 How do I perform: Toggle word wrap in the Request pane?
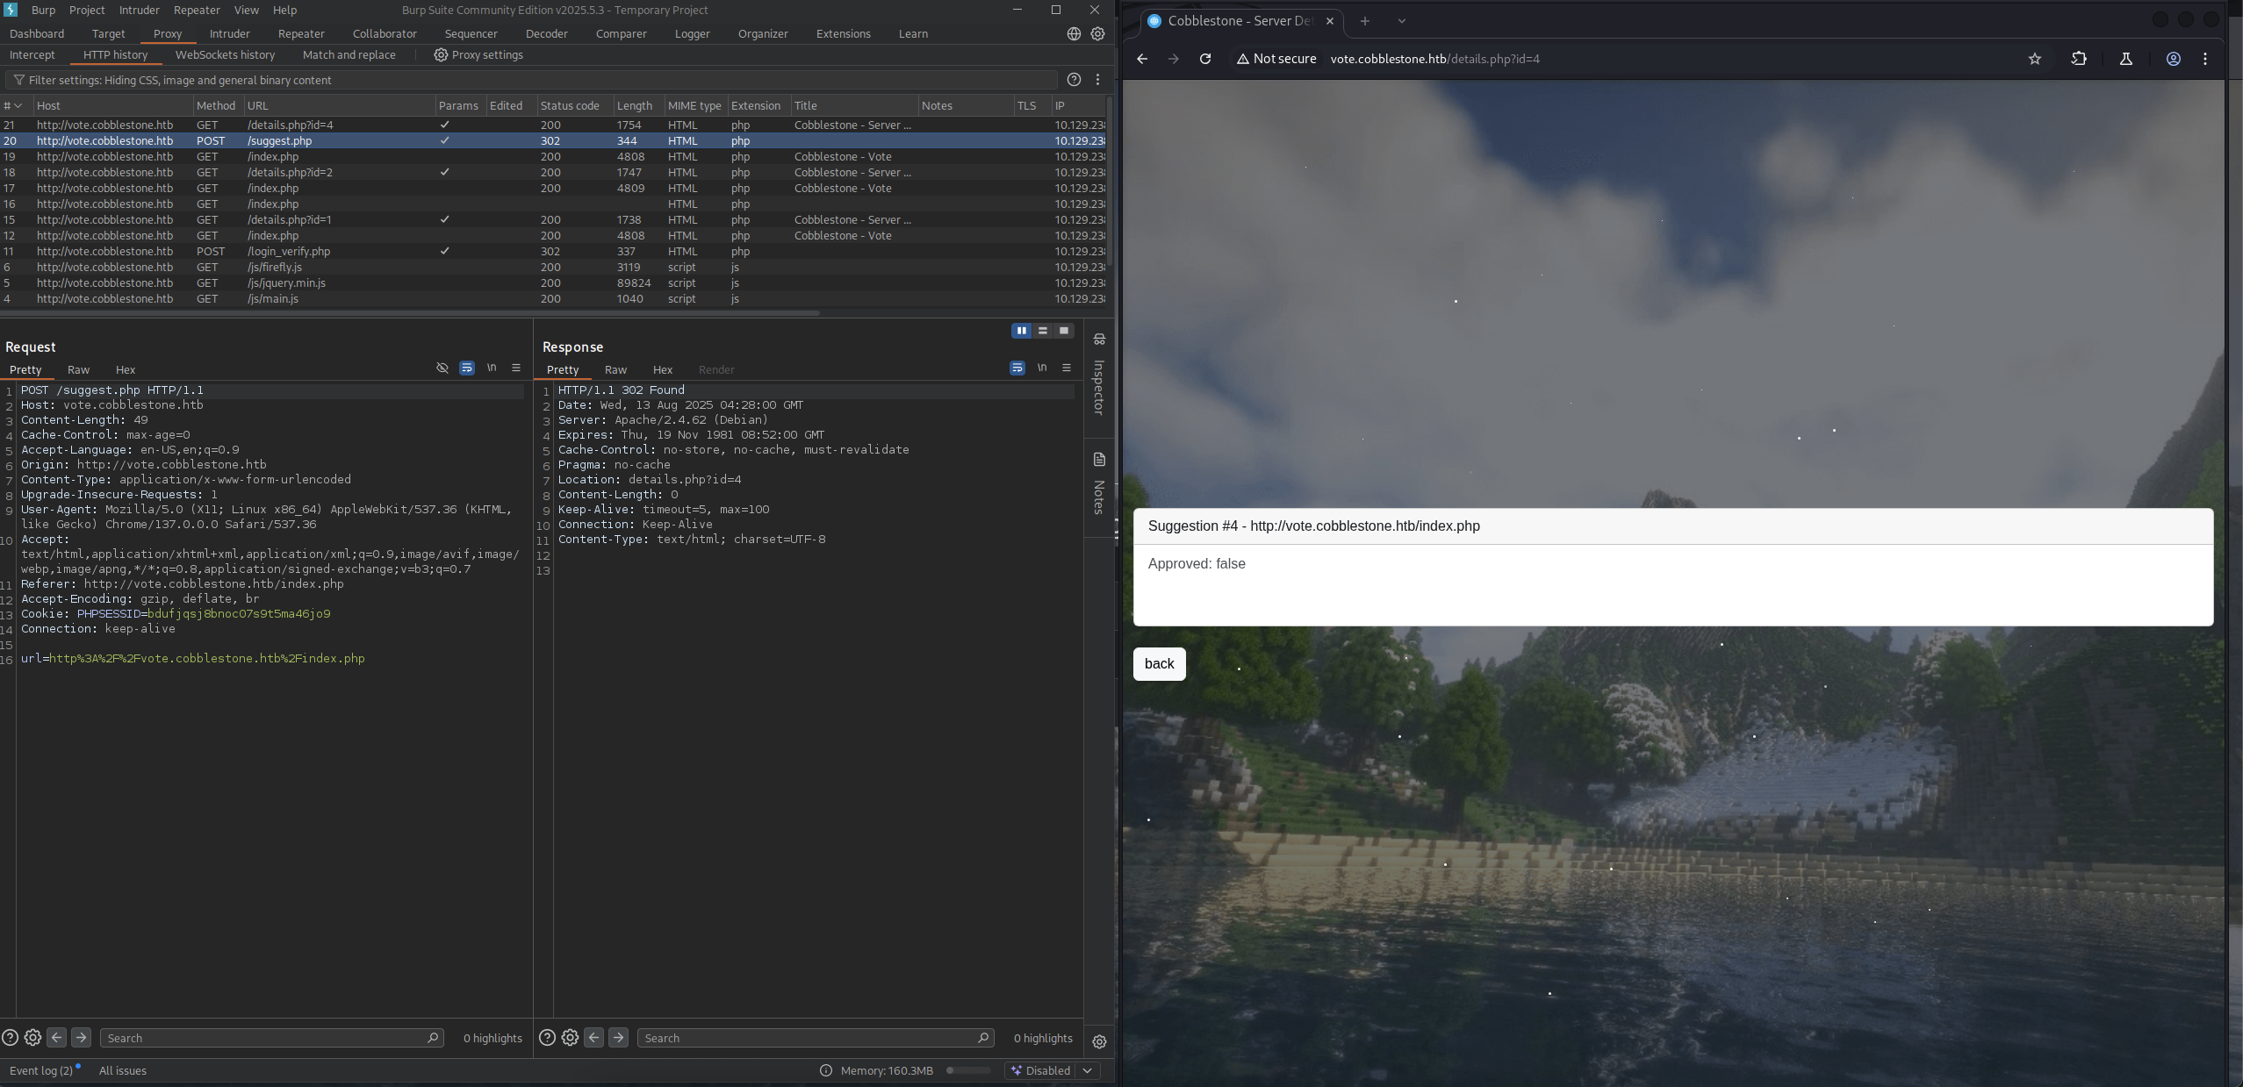point(467,368)
